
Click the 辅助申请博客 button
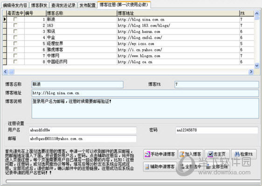(160, 166)
